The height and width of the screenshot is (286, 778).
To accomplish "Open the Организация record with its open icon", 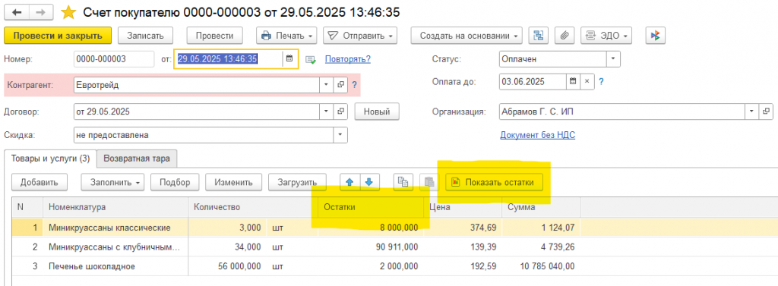I will (767, 112).
